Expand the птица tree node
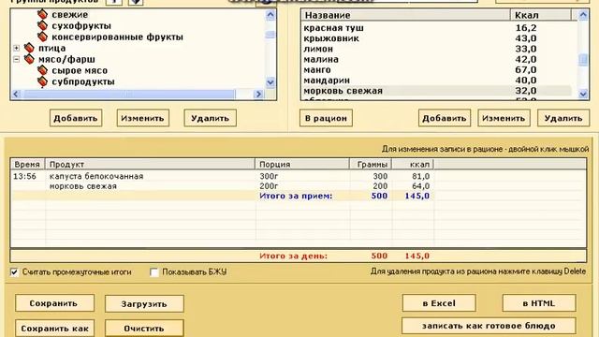Image resolution: width=599 pixels, height=337 pixels. 17,48
